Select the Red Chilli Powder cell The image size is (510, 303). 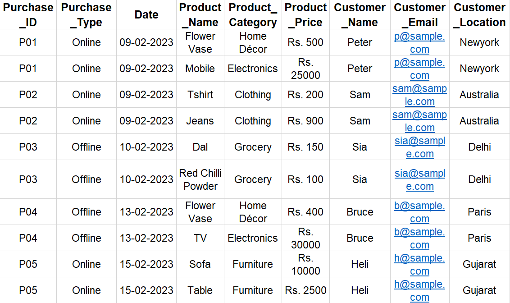click(200, 179)
